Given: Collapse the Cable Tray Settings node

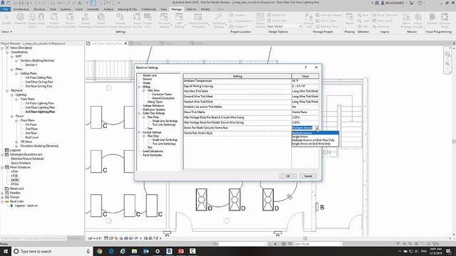Looking at the screenshot, I should coord(139,114).
